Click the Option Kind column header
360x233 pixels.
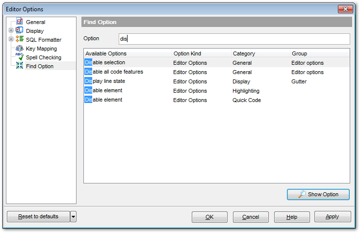click(x=201, y=53)
